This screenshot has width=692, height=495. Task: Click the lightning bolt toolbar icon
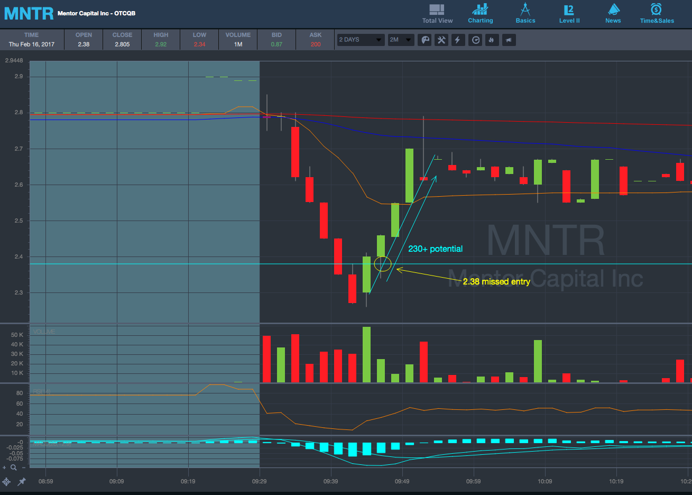458,40
